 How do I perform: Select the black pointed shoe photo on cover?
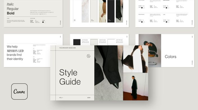[x=109, y=73]
